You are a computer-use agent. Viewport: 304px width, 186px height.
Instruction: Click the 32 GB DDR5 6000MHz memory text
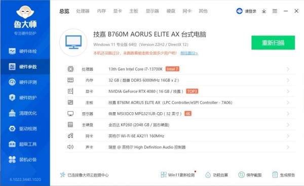click(x=144, y=80)
